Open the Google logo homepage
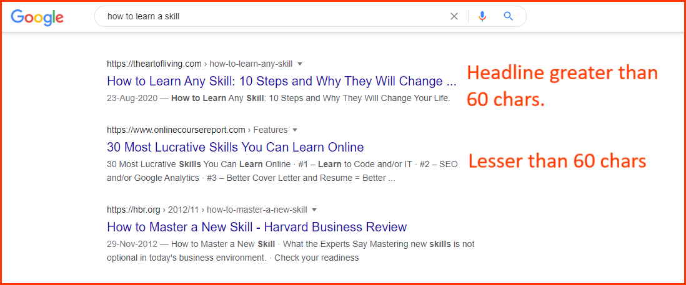 tap(37, 17)
